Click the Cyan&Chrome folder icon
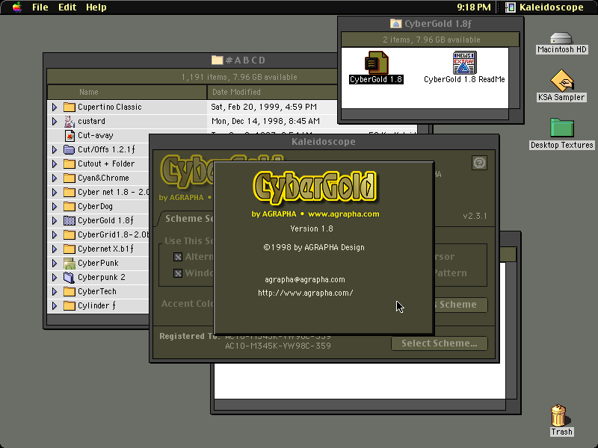This screenshot has height=448, width=598. point(69,178)
